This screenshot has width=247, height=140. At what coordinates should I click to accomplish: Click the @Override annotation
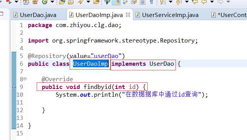[57, 79]
